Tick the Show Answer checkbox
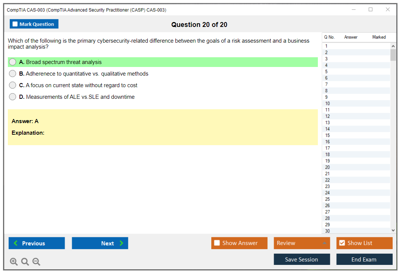 pyautogui.click(x=217, y=243)
